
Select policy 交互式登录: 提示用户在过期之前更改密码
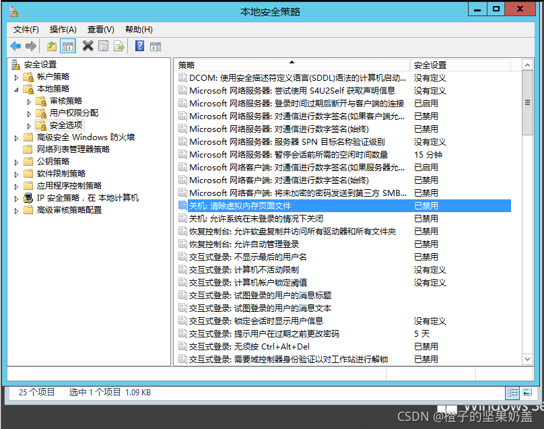[x=264, y=333]
